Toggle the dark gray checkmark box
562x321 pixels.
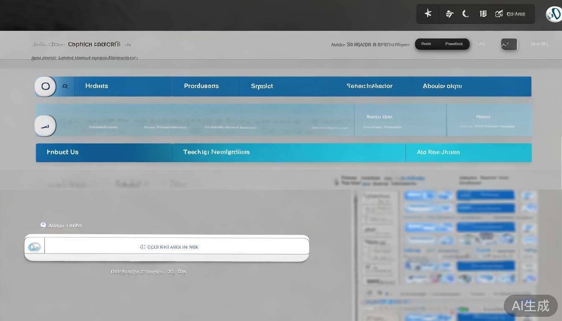pyautogui.click(x=509, y=44)
